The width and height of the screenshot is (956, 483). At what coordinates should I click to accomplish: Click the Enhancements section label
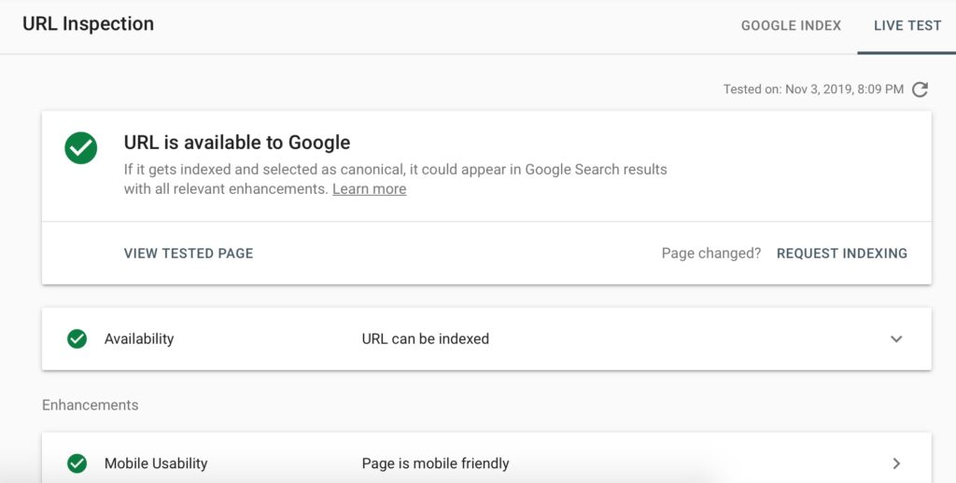(x=91, y=405)
